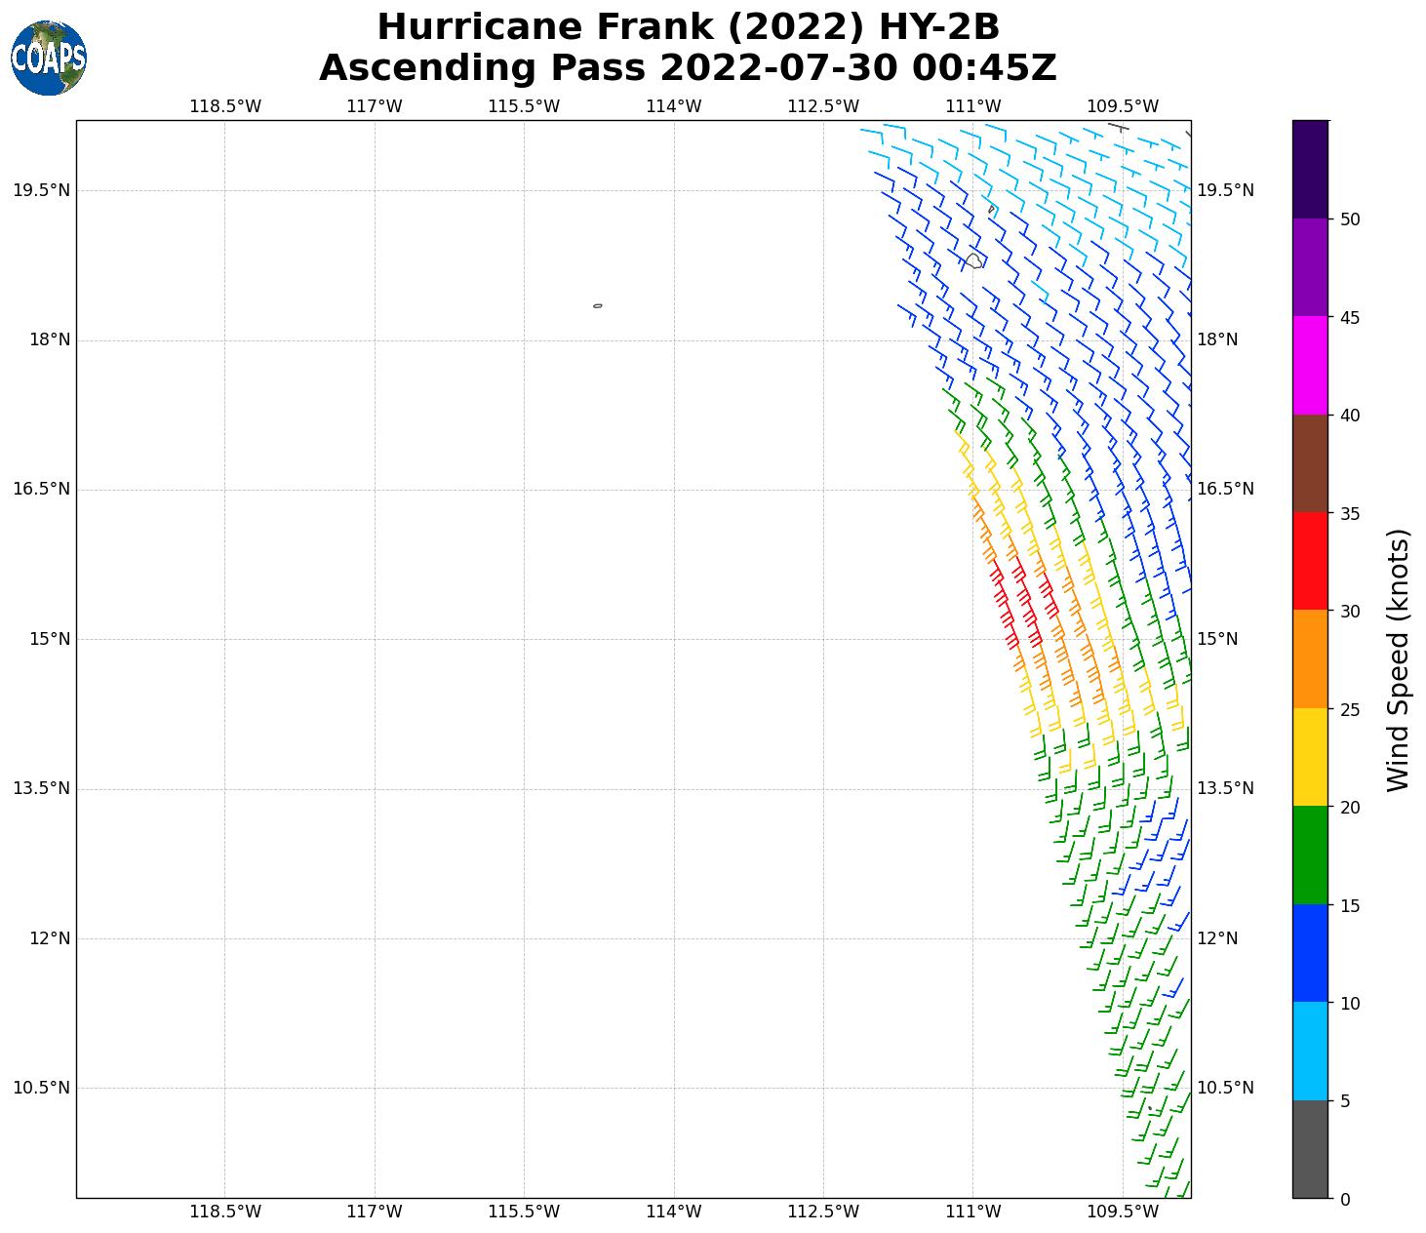Click the 118.5°W label on the top axis
The width and height of the screenshot is (1426, 1233).
[x=224, y=106]
